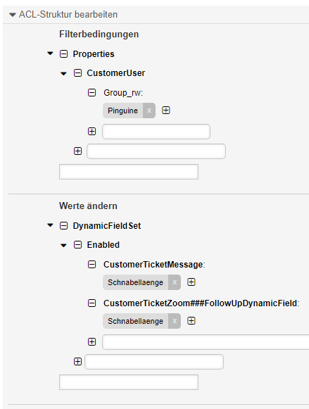Screen dimensions: 309x409
Task: Remove CustomerTicketZoom###FollowUpDynamicField entry with minus
Action: [x=92, y=303]
